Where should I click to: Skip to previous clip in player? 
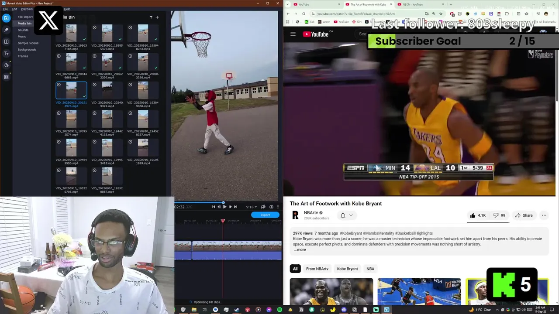(x=214, y=207)
